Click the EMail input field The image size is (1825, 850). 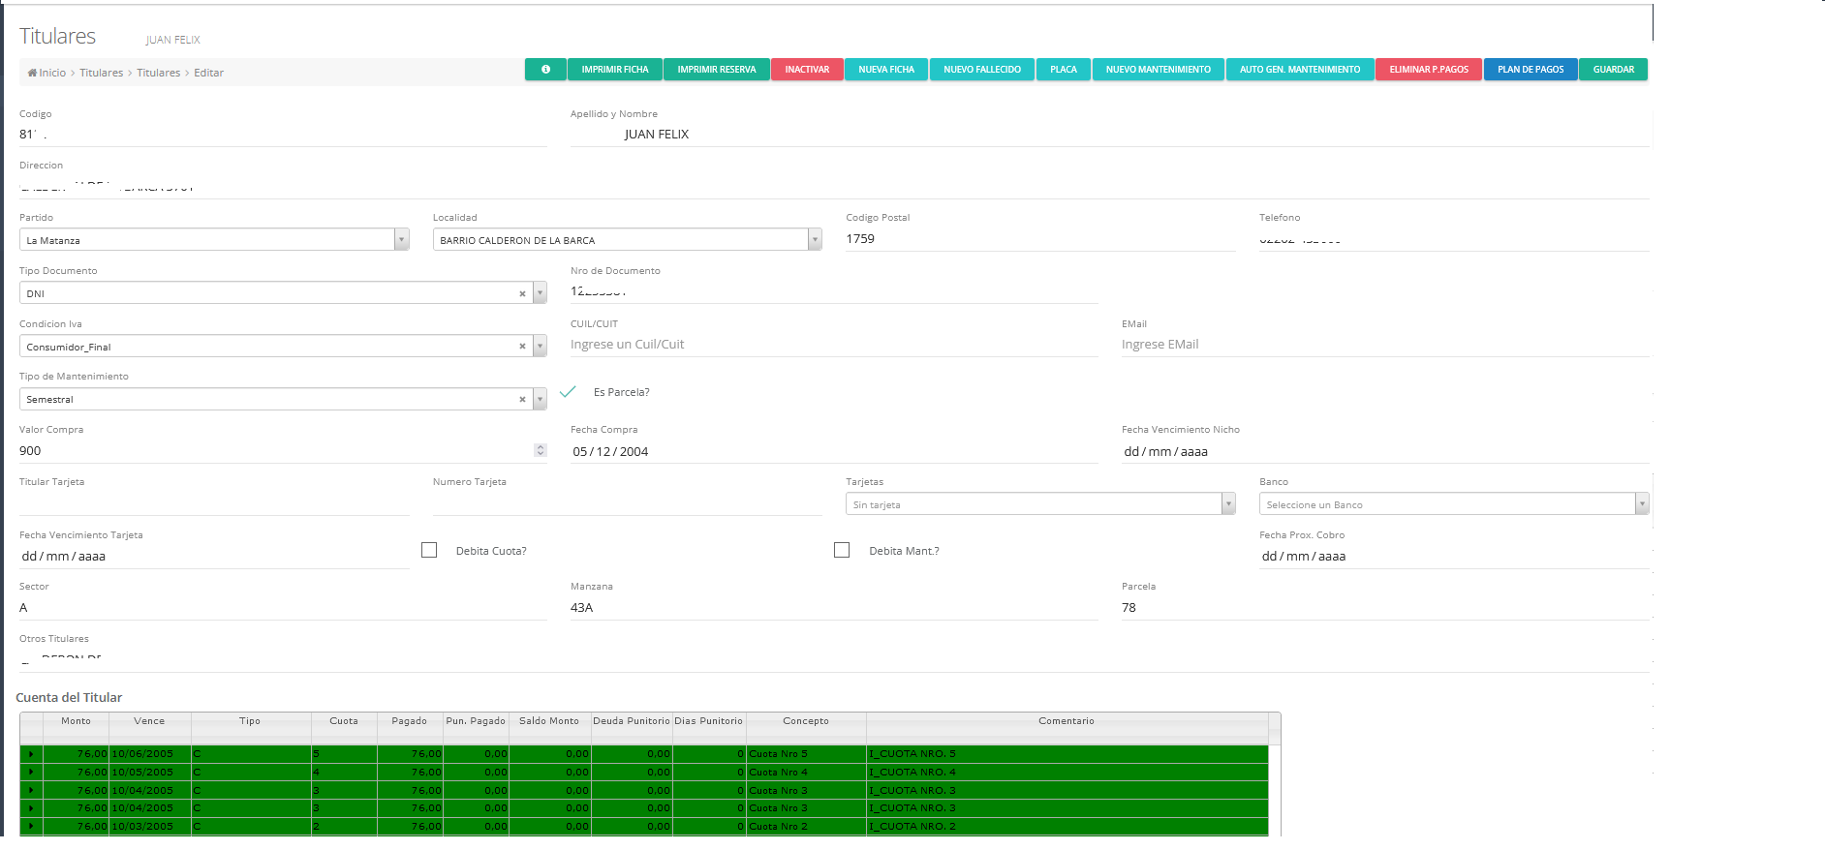[1383, 345]
